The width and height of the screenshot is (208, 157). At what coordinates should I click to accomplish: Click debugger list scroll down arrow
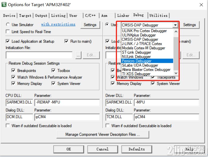pos(176,73)
